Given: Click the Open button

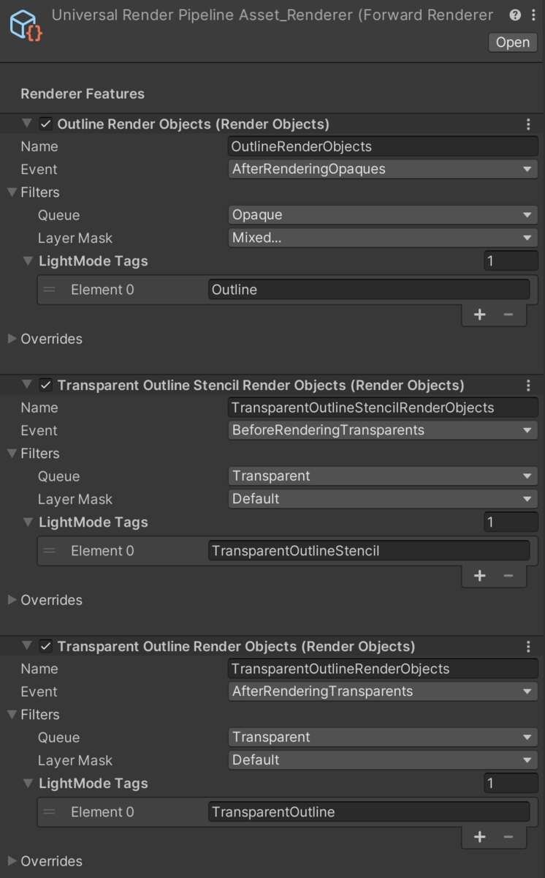Looking at the screenshot, I should (x=513, y=42).
